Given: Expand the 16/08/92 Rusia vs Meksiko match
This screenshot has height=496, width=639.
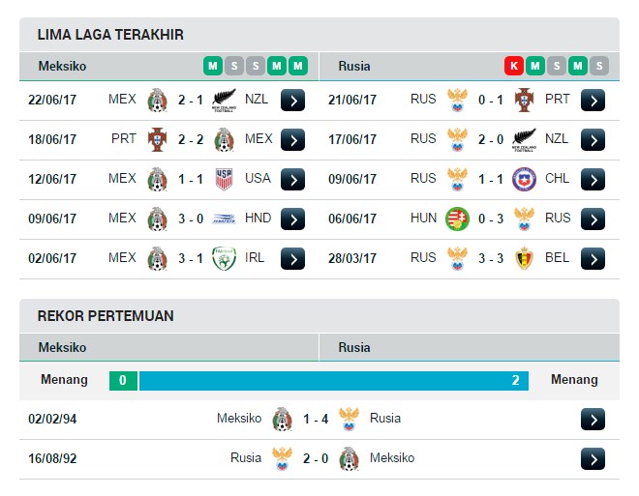Looking at the screenshot, I should point(593,459).
